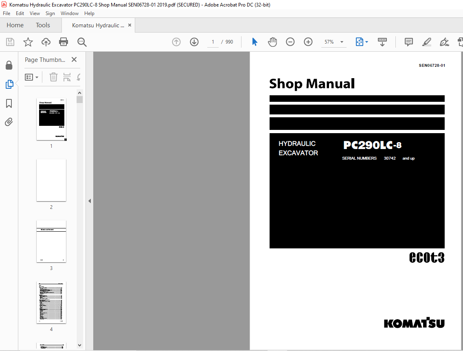Open thumbnail Options menu dropdown
The image size is (463, 351).
(32, 77)
